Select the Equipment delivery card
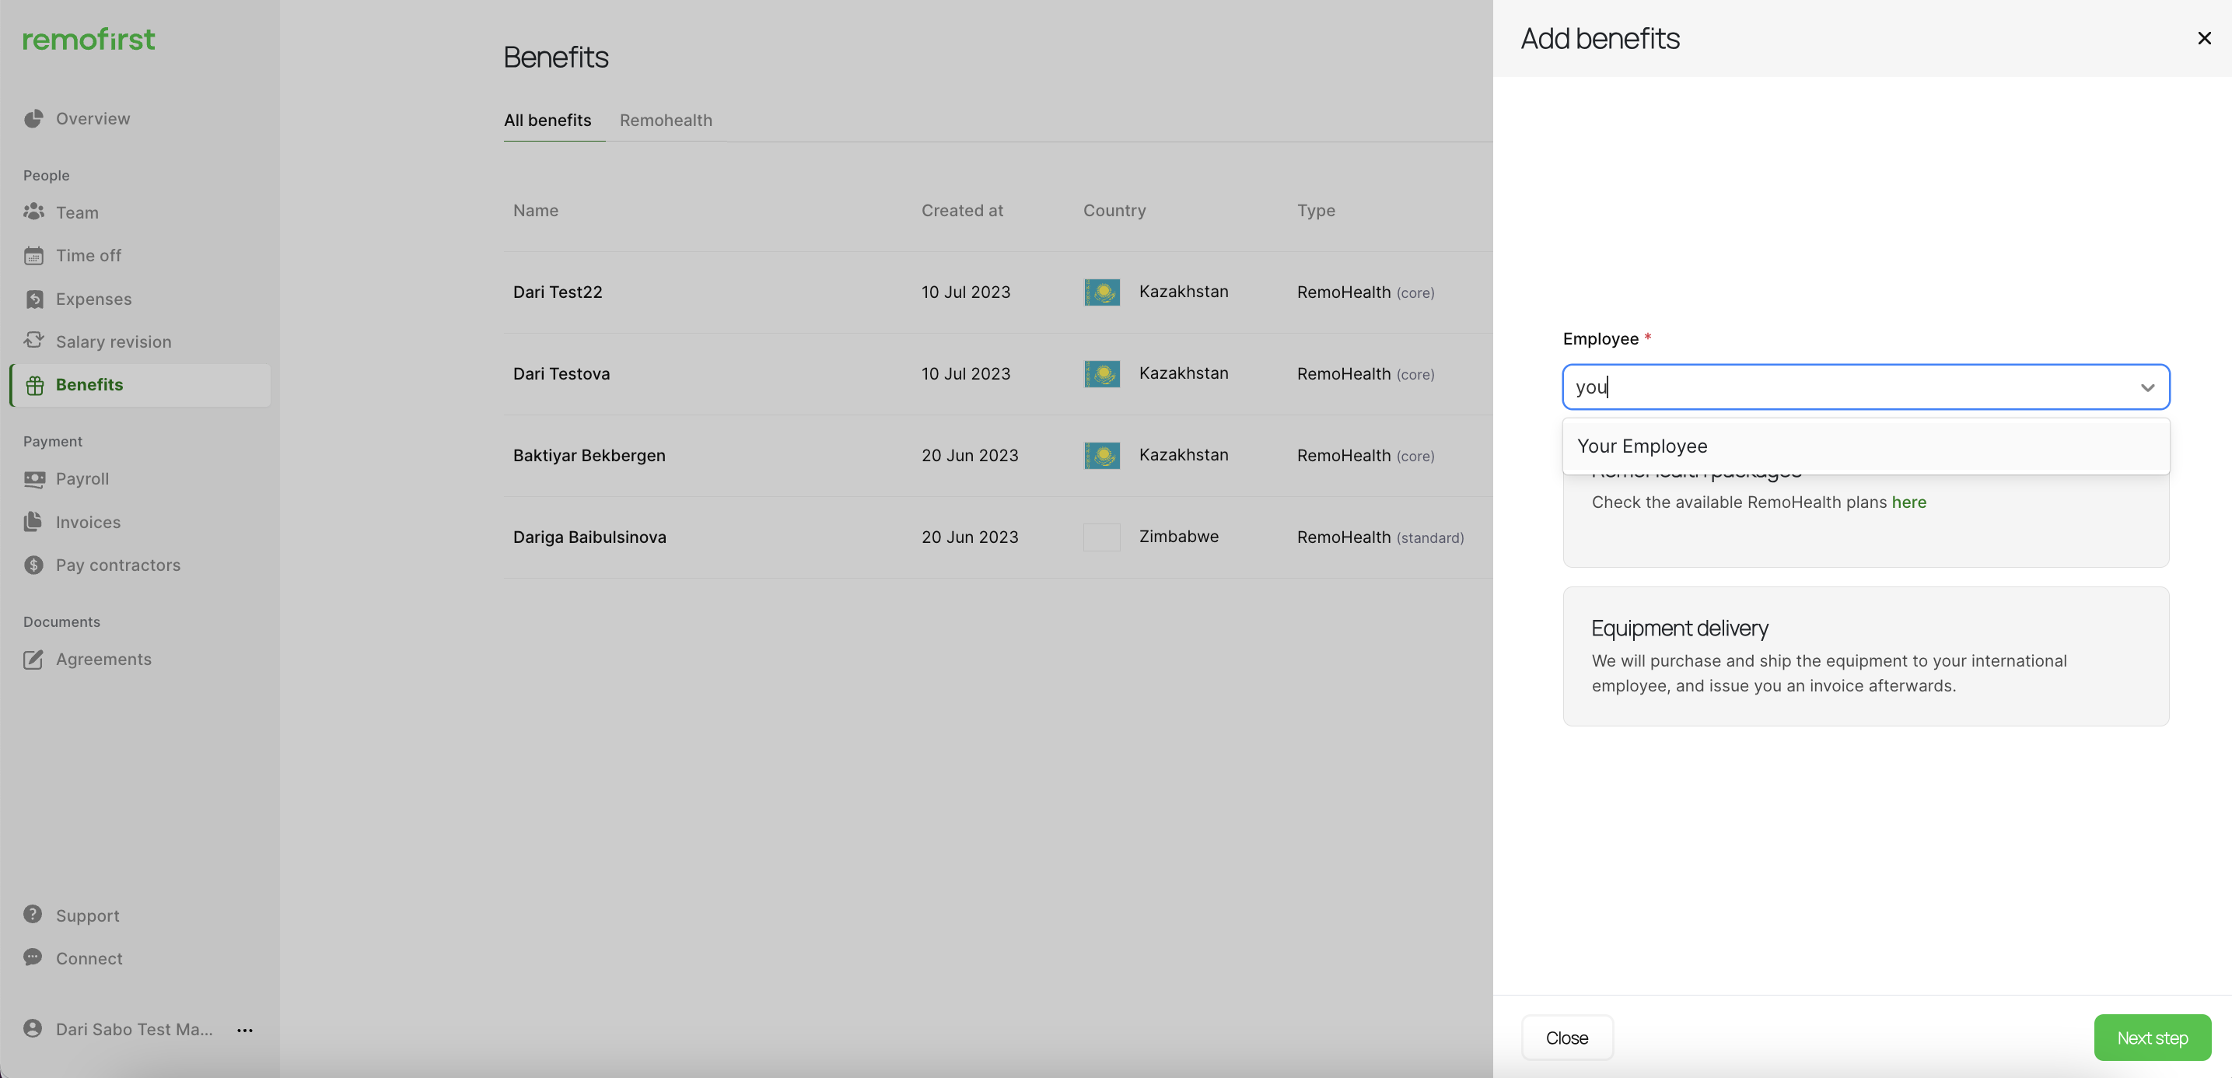 1866,656
